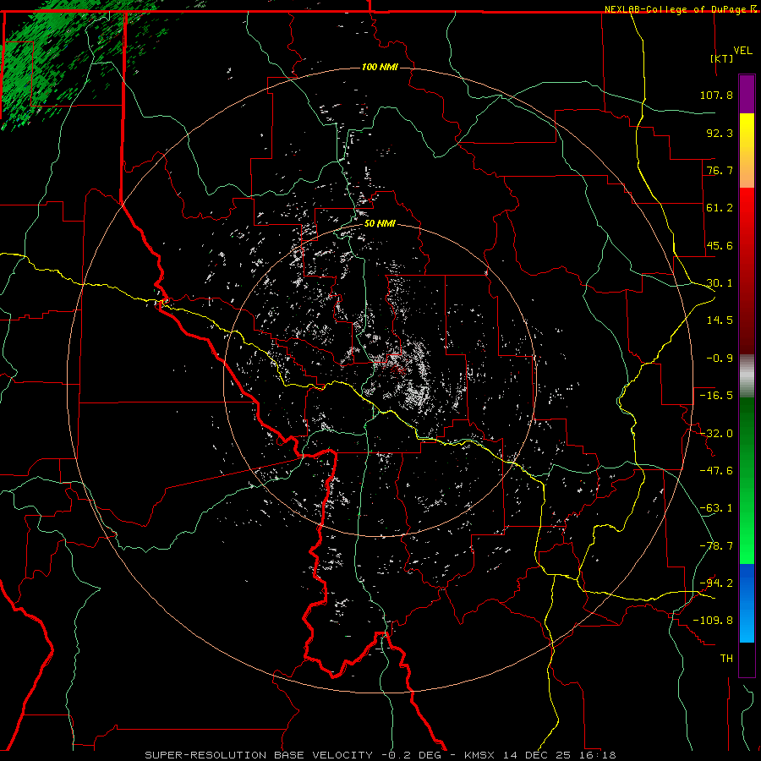Click the TH threshold label on the scale
The image size is (761, 761).
pos(726,659)
